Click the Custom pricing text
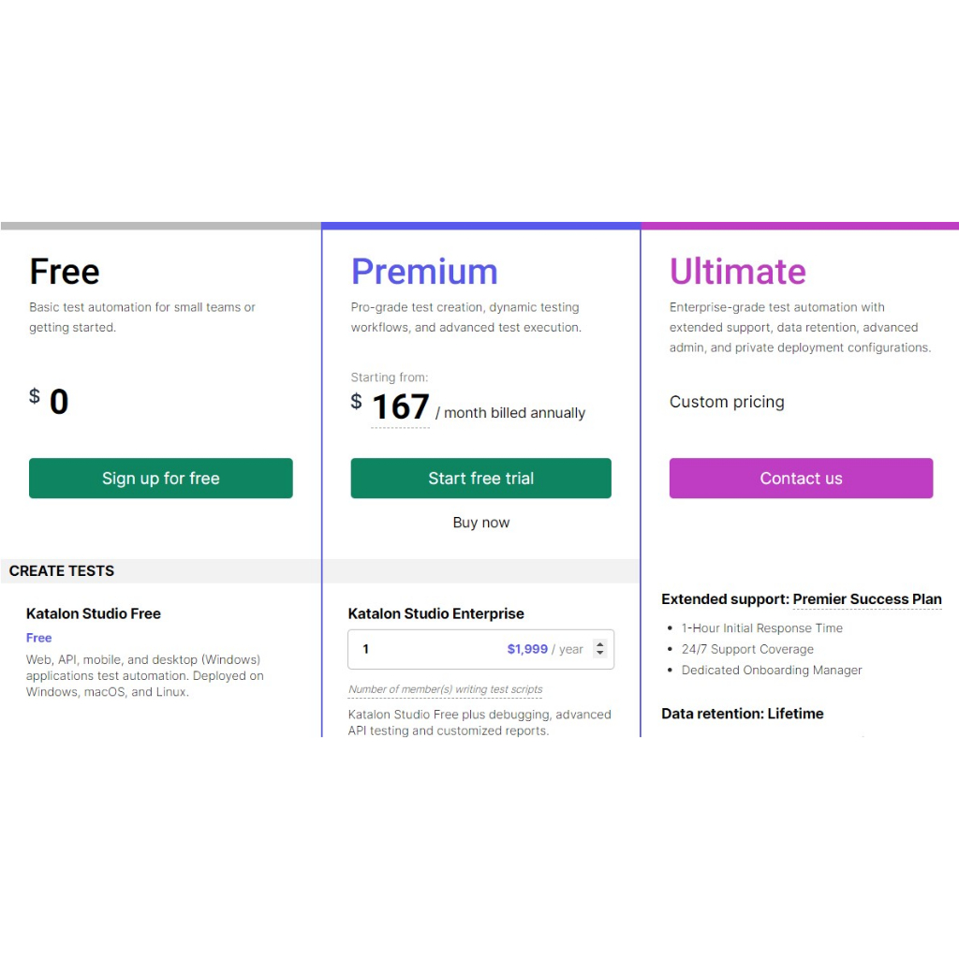 pyautogui.click(x=727, y=402)
